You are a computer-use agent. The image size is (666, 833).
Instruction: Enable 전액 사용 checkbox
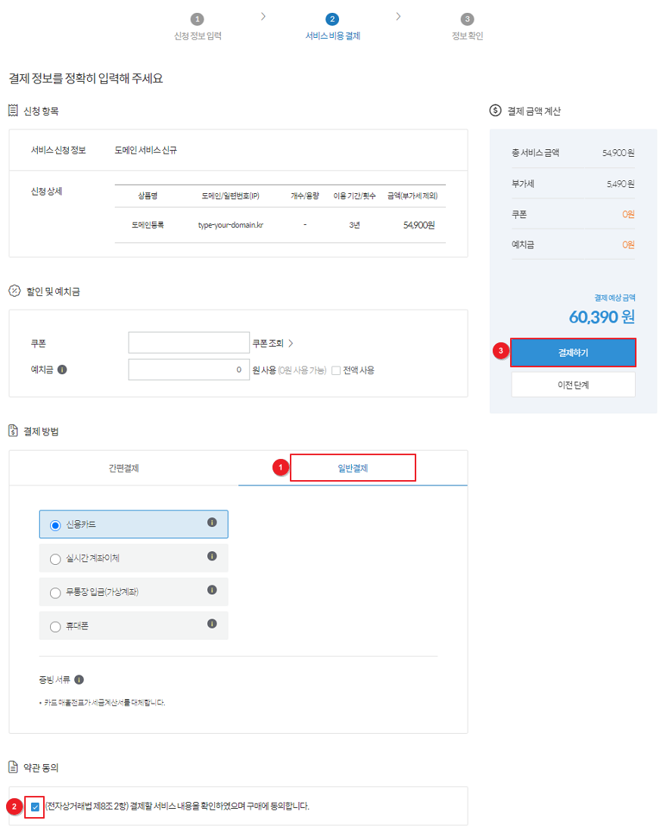(x=336, y=370)
